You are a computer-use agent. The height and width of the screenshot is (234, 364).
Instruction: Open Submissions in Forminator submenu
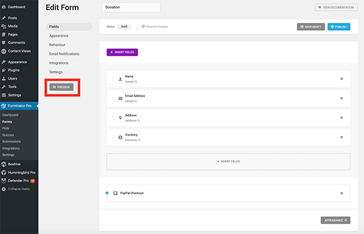(x=12, y=141)
